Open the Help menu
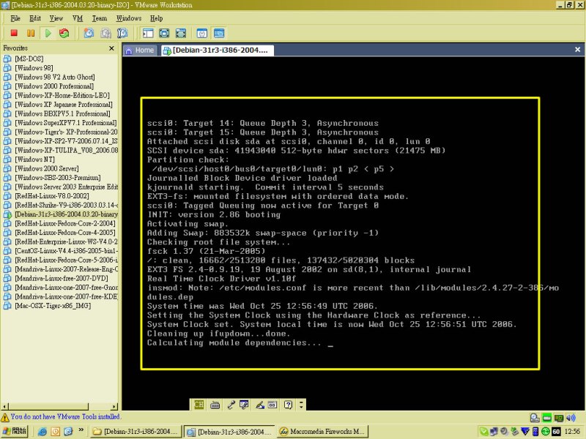Image resolution: width=586 pixels, height=439 pixels. [156, 18]
